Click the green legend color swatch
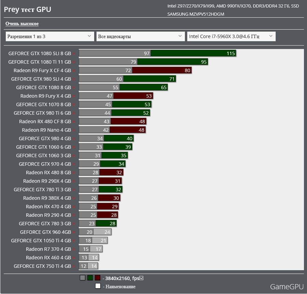307x294 pixels. (90, 278)
